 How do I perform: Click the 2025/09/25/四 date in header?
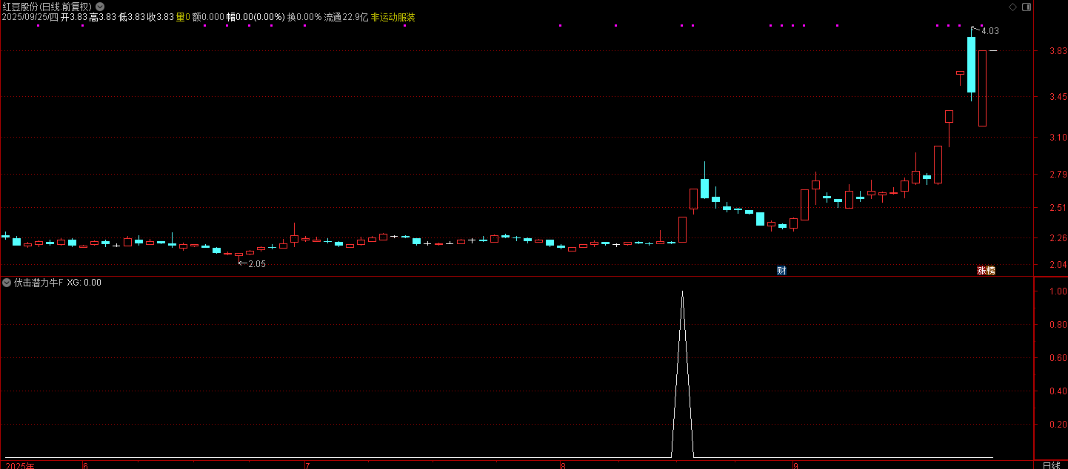point(30,17)
